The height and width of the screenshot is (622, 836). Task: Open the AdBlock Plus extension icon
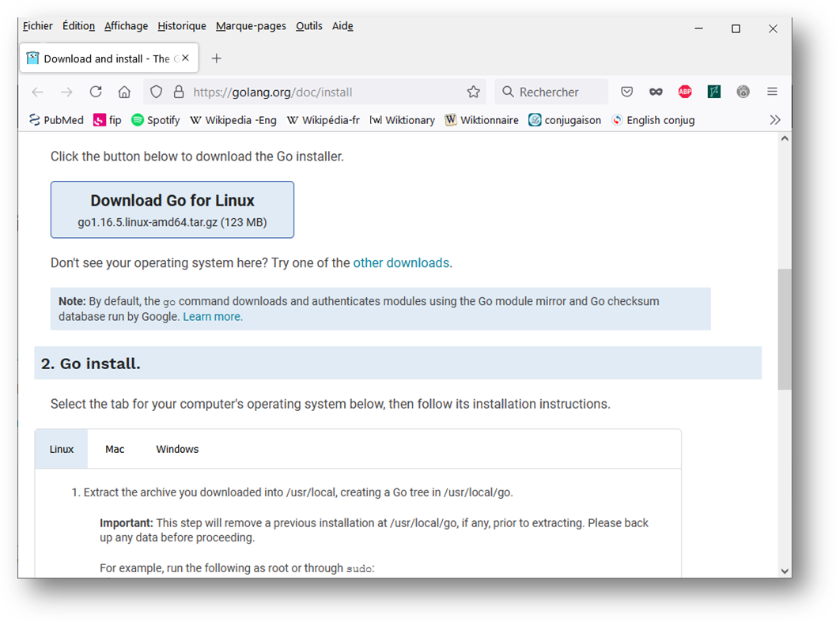click(x=685, y=92)
